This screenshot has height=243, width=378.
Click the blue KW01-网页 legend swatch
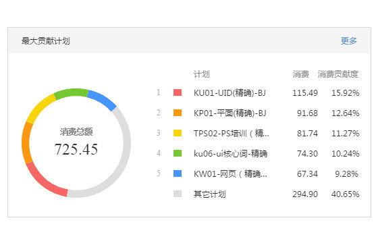click(x=178, y=173)
